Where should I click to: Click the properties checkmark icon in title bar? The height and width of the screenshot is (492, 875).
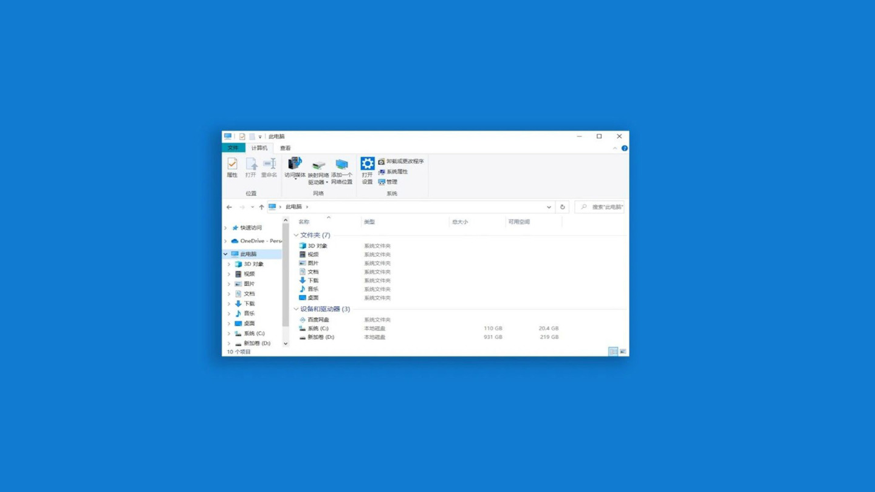(242, 137)
